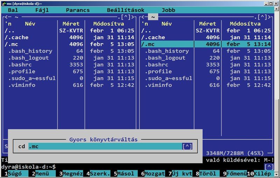Viewport: 280px width, 178px height.
Task: Click the PuTTY icon in title bar
Action: click(4, 3)
